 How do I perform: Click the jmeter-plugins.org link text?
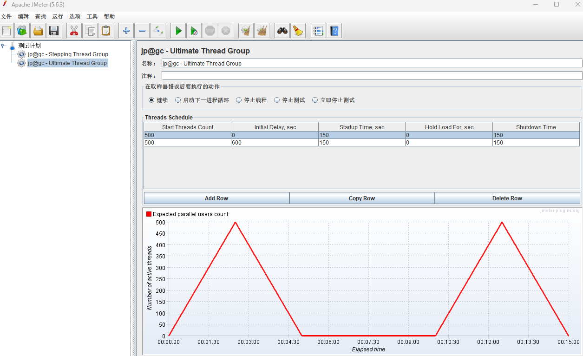(560, 211)
